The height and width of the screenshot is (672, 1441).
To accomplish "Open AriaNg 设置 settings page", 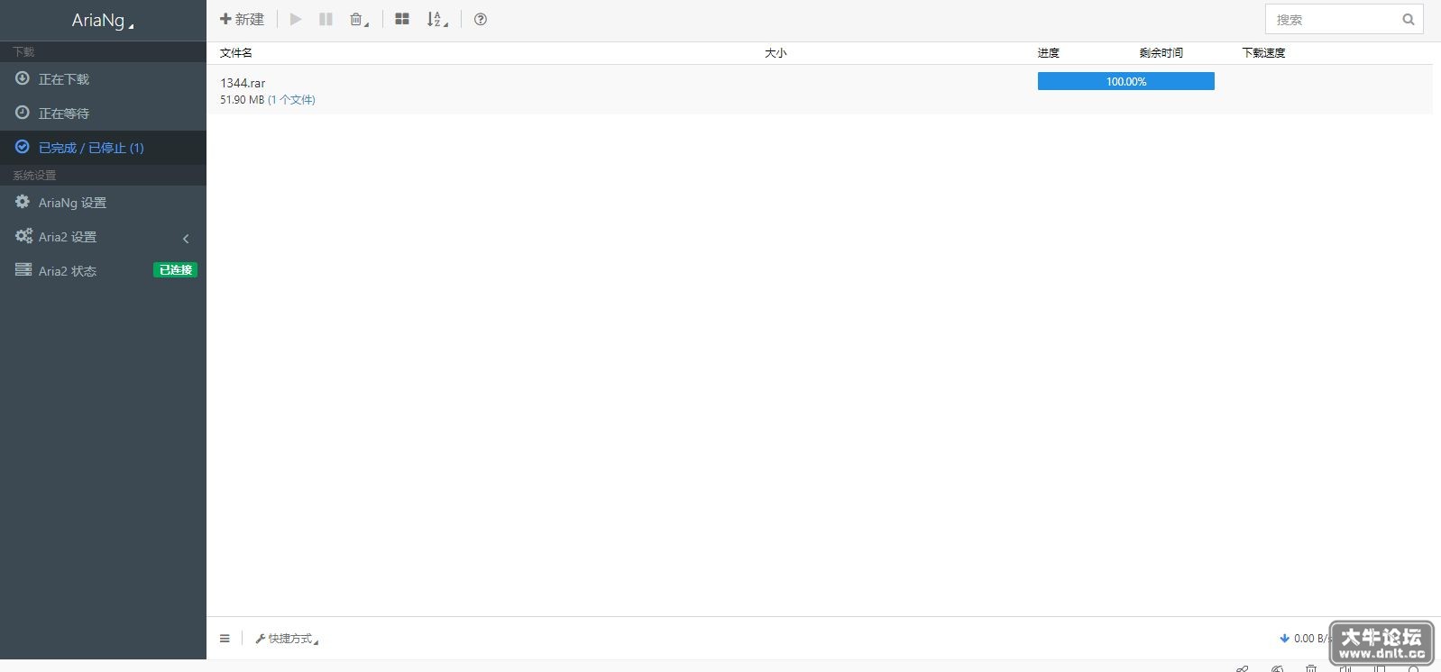I will [x=103, y=203].
